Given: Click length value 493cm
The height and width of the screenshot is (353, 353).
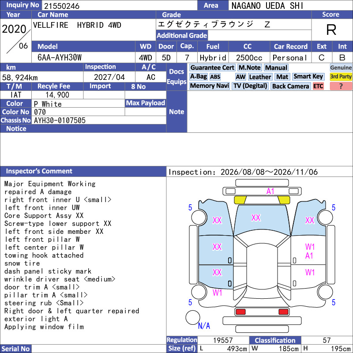Looking at the screenshot, I should click(x=237, y=349).
